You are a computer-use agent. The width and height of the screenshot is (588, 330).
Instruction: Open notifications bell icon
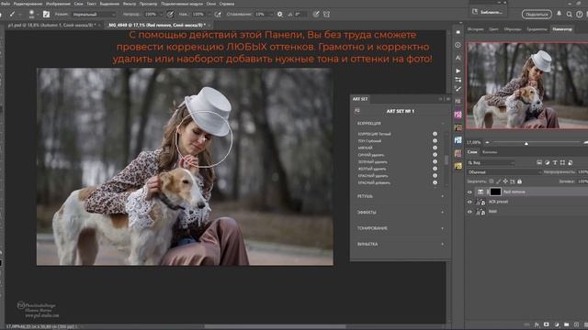point(560,14)
